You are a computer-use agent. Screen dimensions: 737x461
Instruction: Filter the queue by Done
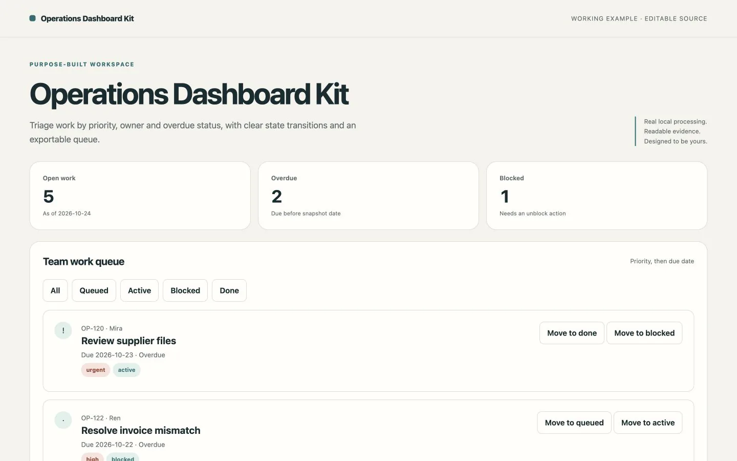click(x=229, y=290)
